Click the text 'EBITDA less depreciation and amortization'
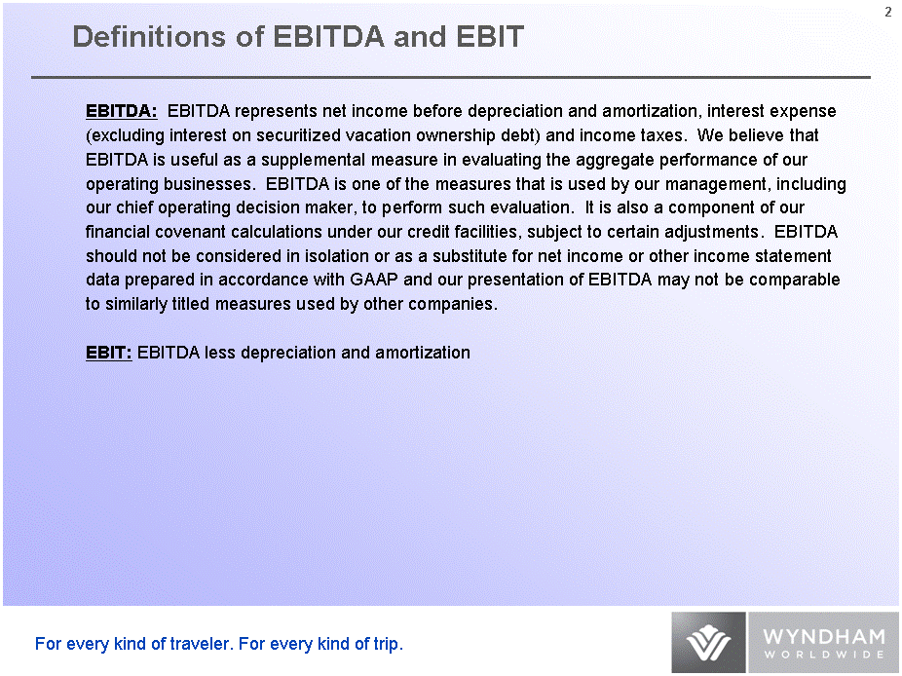 304,352
